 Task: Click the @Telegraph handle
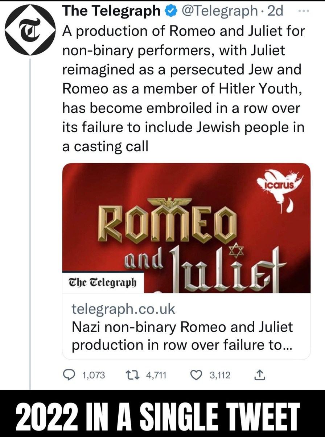point(219,11)
